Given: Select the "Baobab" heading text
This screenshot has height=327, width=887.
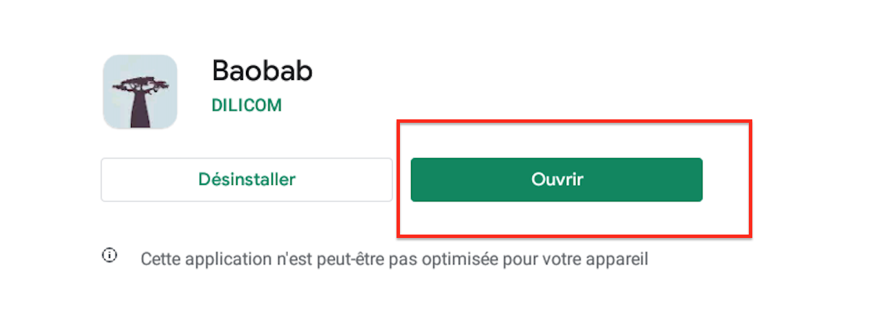Looking at the screenshot, I should pyautogui.click(x=262, y=70).
